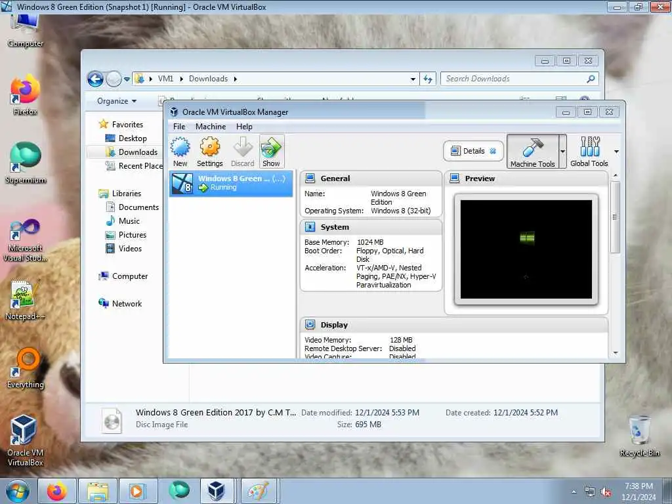Image resolution: width=672 pixels, height=504 pixels.
Task: Select the Firefox desktop shortcut
Action: click(26, 95)
